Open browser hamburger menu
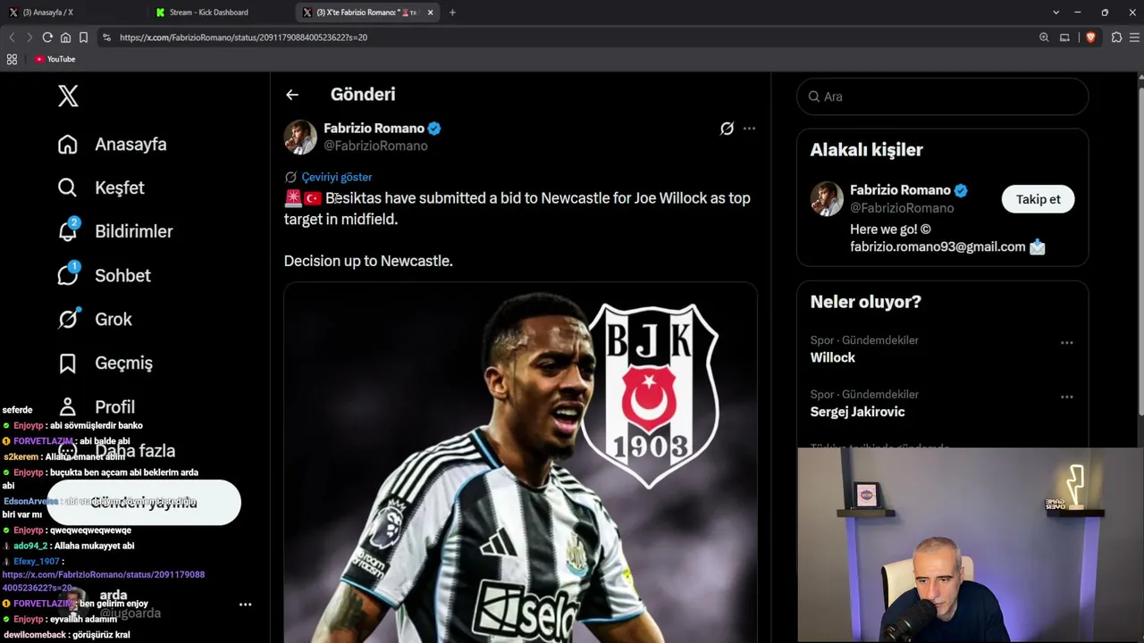This screenshot has height=643, width=1144. [x=1135, y=38]
